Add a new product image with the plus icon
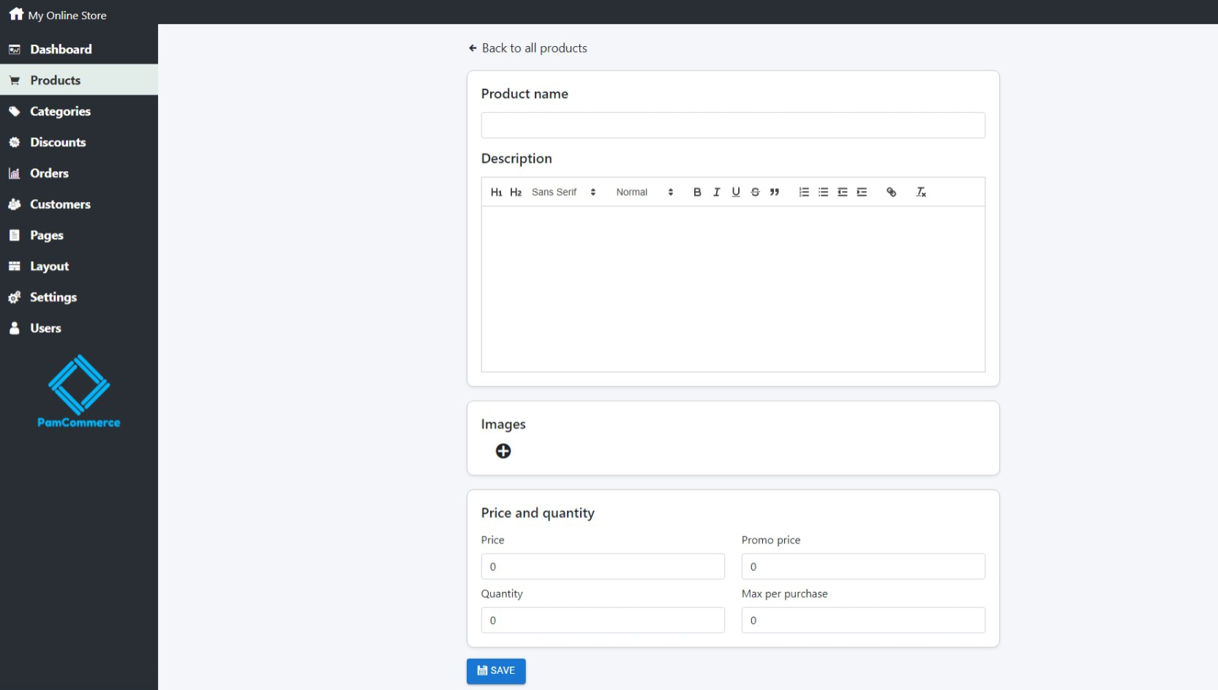 pyautogui.click(x=503, y=451)
